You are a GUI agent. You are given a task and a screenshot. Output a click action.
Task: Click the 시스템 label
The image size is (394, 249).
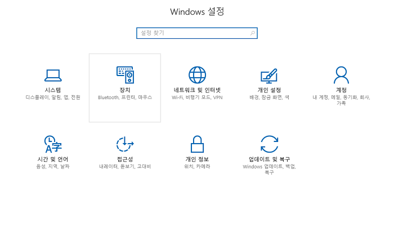click(53, 90)
